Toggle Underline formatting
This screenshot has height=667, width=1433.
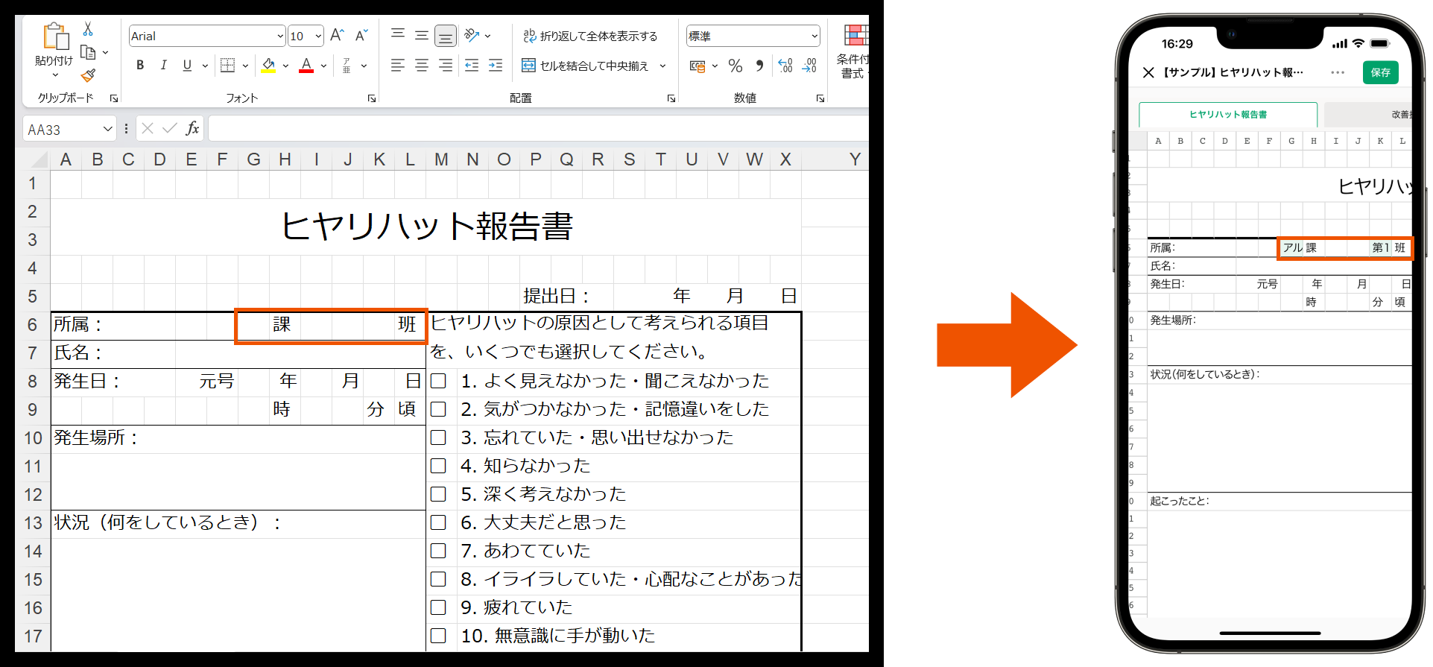coord(187,66)
